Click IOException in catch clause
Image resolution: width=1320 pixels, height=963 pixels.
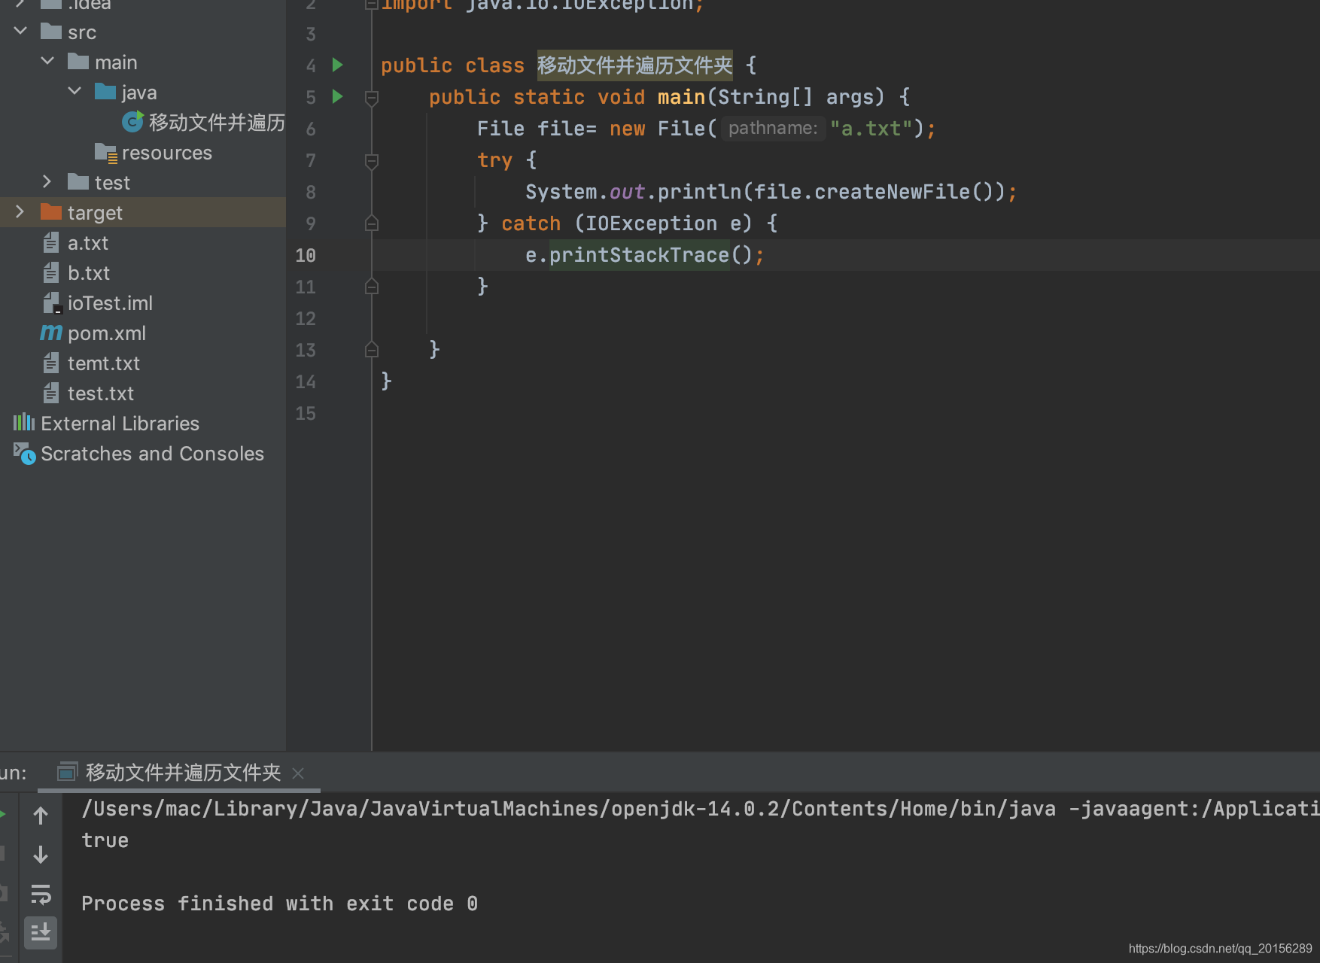[x=651, y=223]
